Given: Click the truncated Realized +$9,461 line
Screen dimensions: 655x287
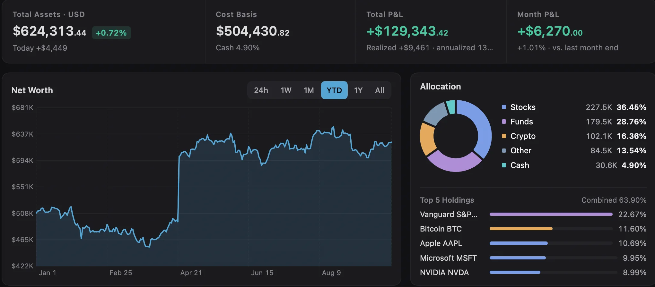Looking at the screenshot, I should pyautogui.click(x=430, y=48).
